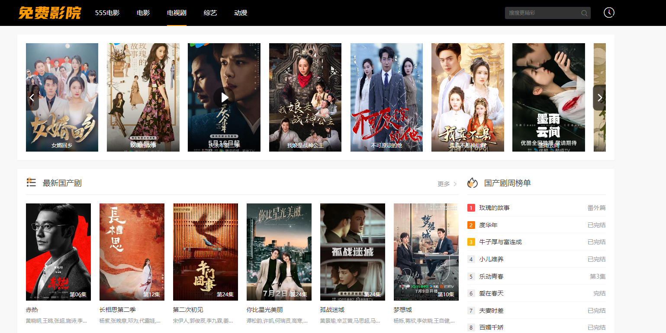Click the 赤热 title link
The height and width of the screenshot is (333, 666).
[32, 310]
